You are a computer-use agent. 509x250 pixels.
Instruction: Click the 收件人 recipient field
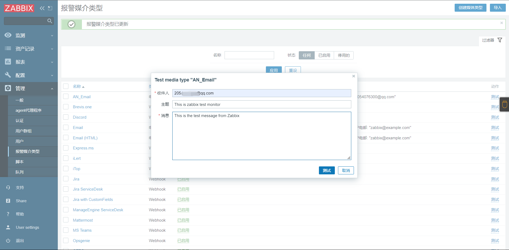coord(262,93)
